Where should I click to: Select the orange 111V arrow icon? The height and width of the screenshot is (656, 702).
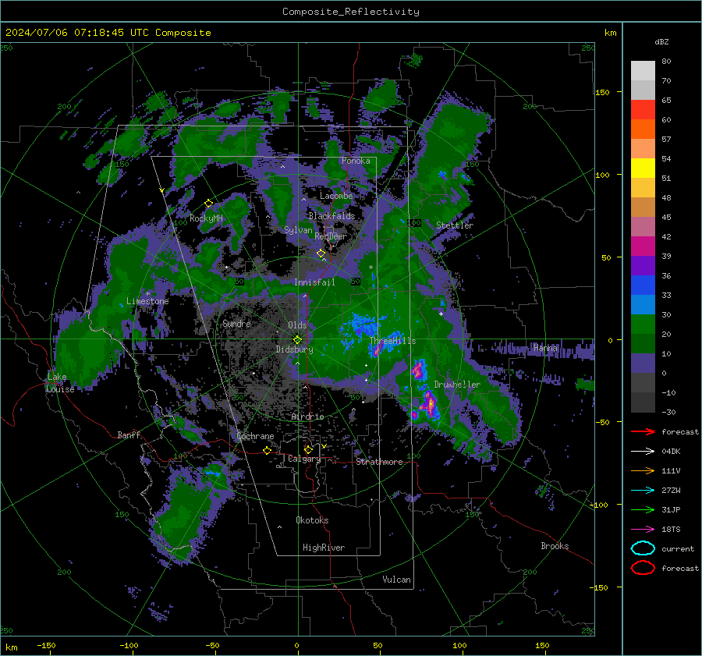(x=643, y=470)
